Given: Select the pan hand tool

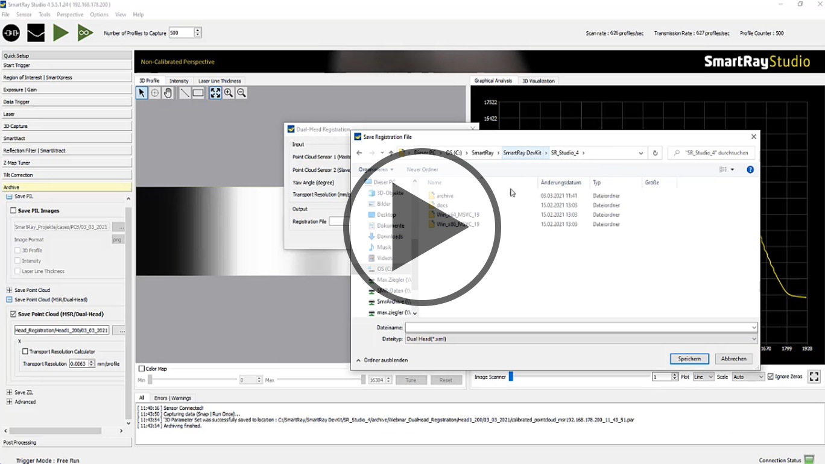Looking at the screenshot, I should click(x=168, y=93).
